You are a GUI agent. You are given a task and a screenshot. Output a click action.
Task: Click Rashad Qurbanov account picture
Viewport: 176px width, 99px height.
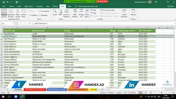point(150,2)
